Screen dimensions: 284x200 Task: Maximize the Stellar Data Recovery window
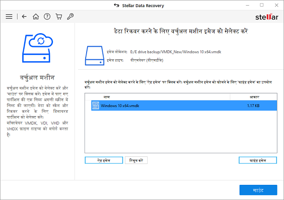coord(262,5)
